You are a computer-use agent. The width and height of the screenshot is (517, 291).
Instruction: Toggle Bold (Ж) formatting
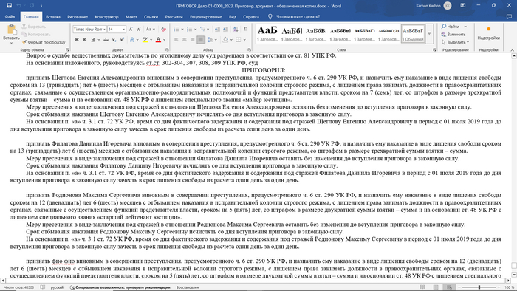77,40
